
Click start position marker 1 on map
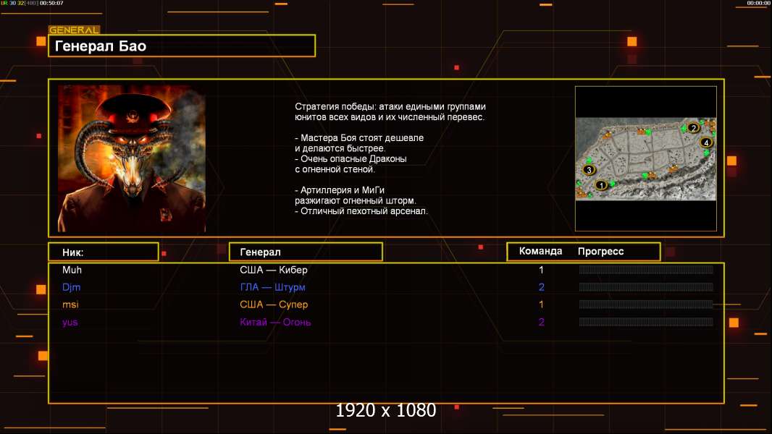pyautogui.click(x=600, y=185)
